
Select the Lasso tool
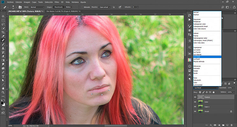[3, 24]
